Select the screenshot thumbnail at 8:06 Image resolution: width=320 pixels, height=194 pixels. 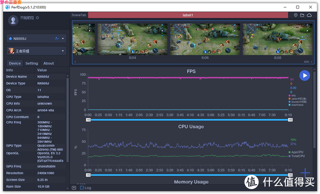click(205, 39)
